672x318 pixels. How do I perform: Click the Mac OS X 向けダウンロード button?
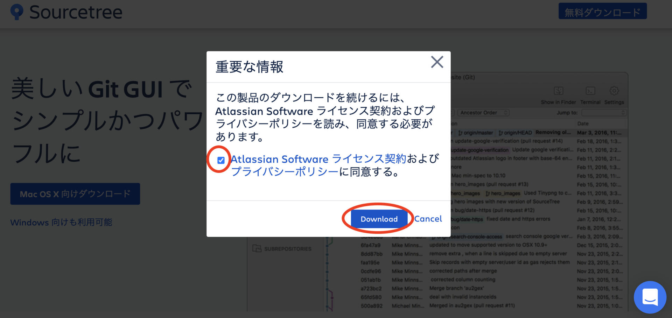pos(75,194)
